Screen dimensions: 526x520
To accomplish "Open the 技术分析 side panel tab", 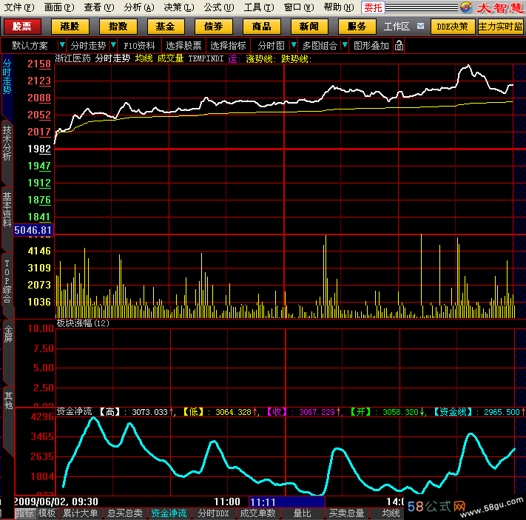I will (x=7, y=143).
